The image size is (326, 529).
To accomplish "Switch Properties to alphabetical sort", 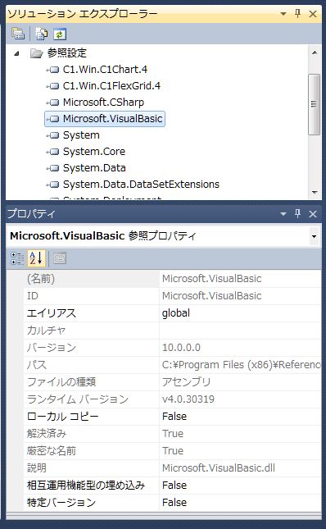I will [36, 258].
